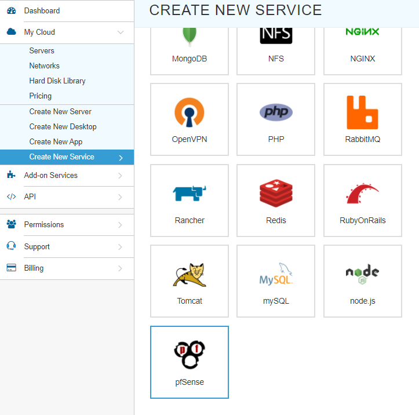Viewport: 419px width, 415px height.
Task: Click the Support headset icon
Action: 11,246
